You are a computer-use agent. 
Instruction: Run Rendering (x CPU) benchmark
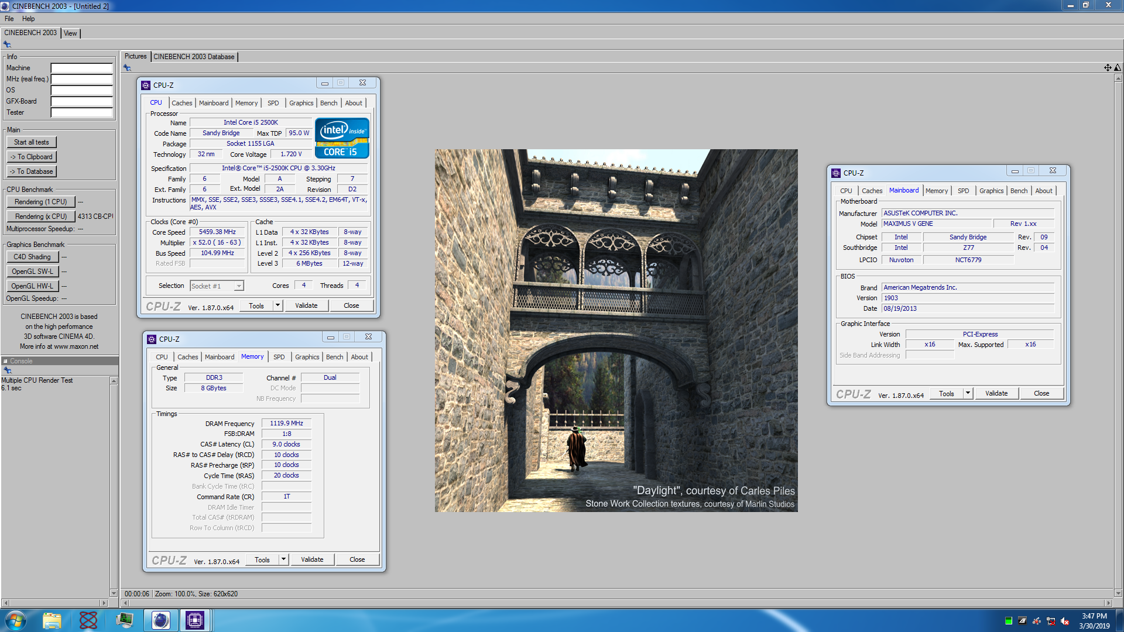pos(40,217)
